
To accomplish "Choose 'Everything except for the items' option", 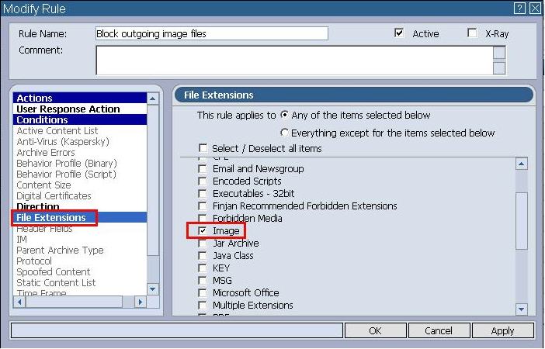I will (285, 133).
